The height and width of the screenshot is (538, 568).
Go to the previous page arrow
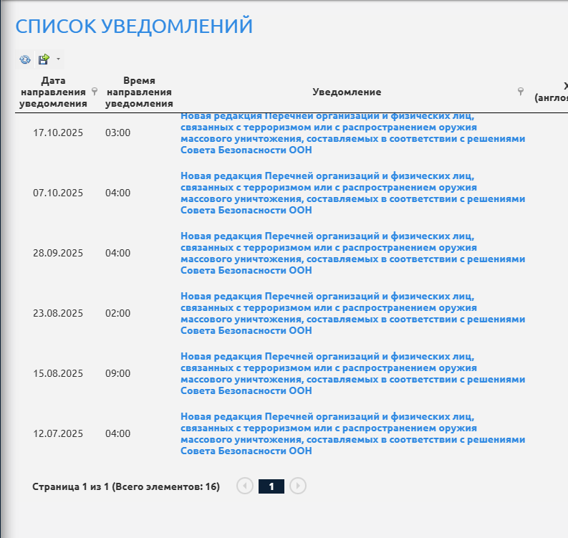pos(245,486)
